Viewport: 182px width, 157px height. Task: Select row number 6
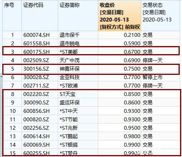coord(13,77)
